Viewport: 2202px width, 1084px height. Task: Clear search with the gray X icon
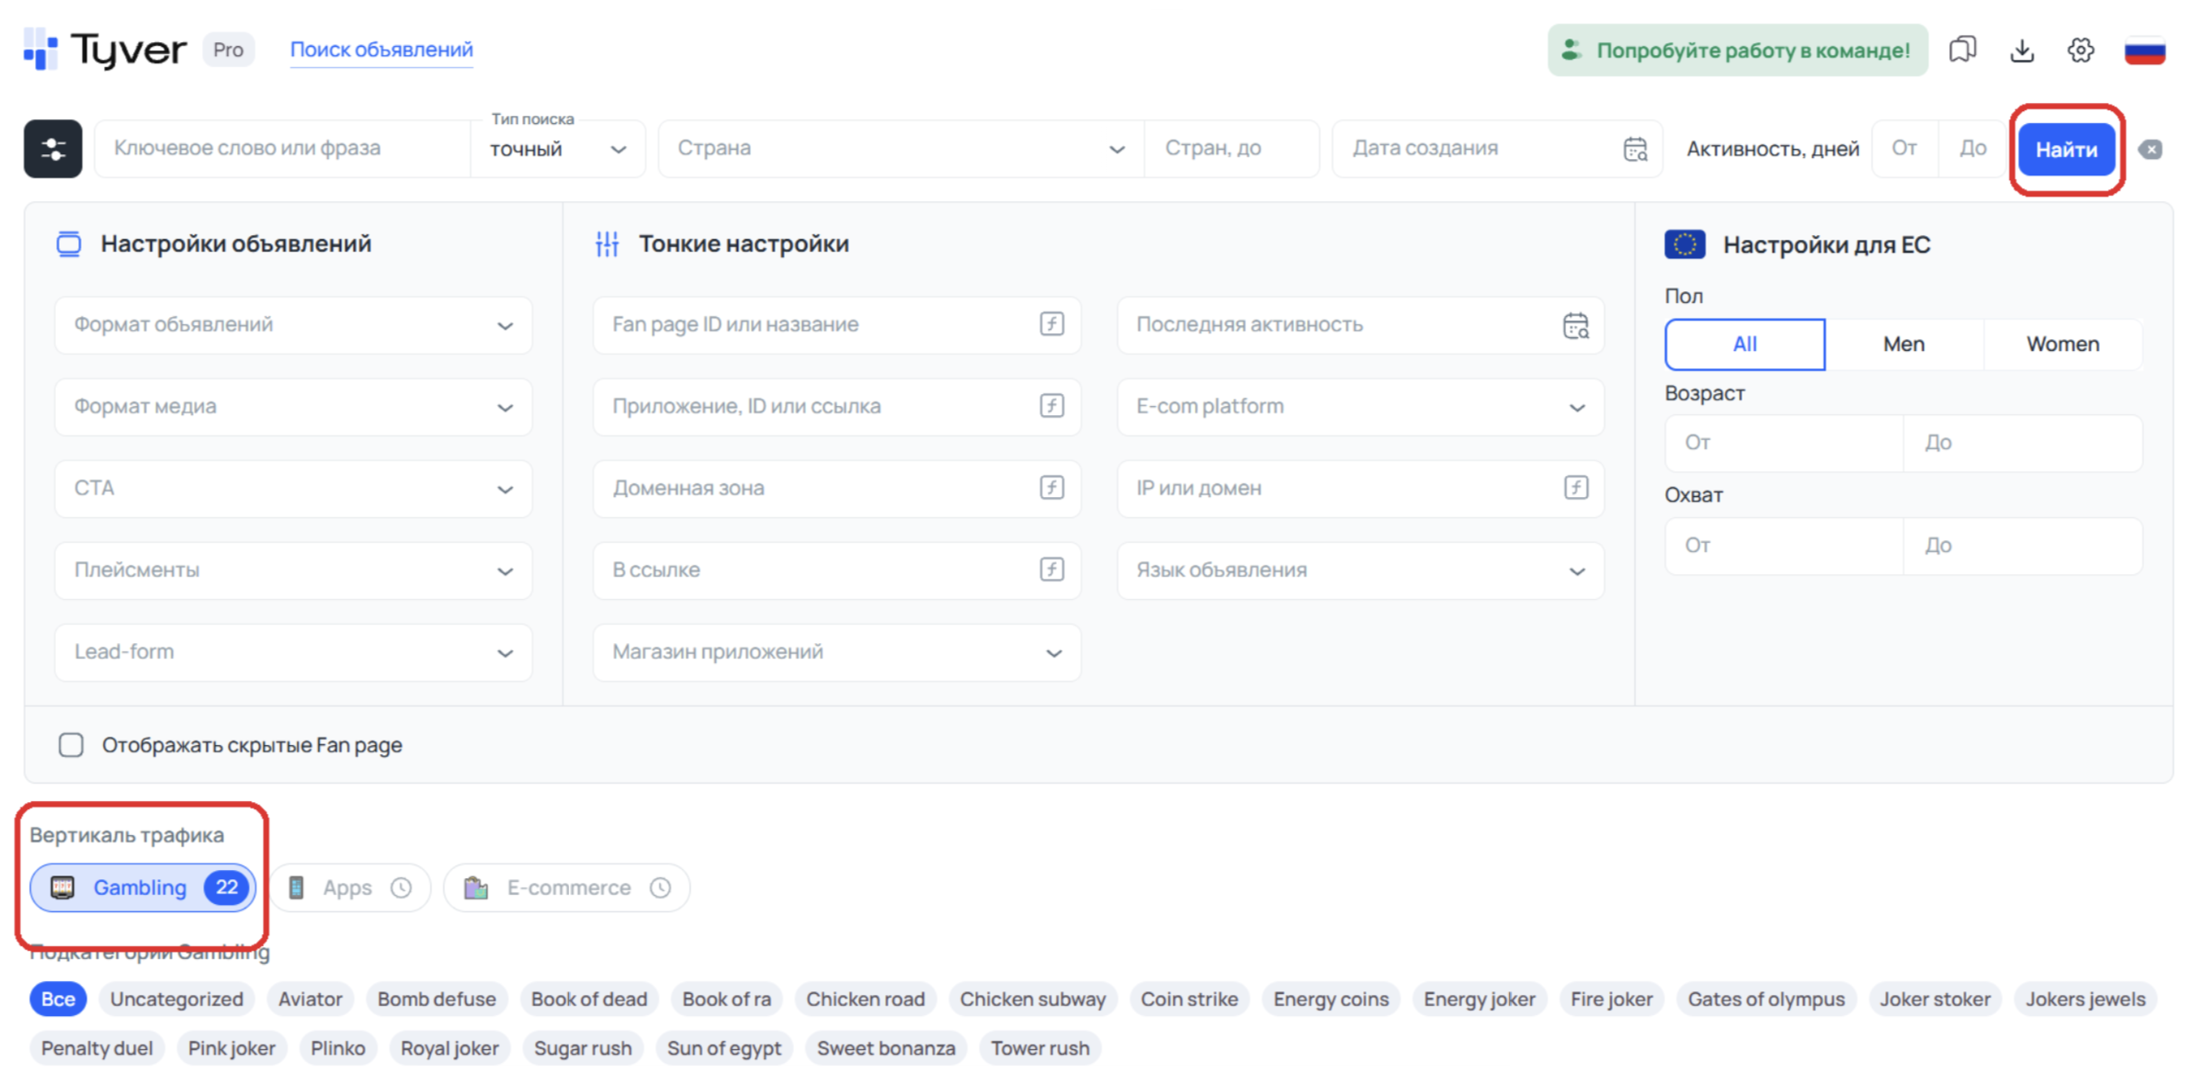click(x=2151, y=149)
